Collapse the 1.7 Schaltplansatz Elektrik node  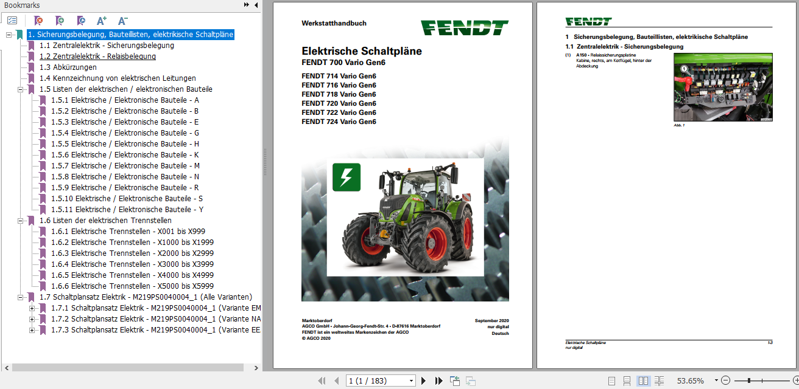pos(20,297)
